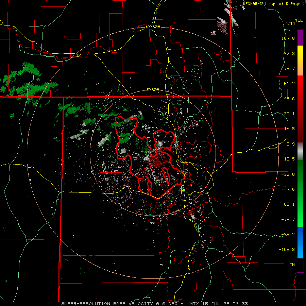Click the -32.0 velocity scale value
Viewport: 306px width, 306px height.
click(x=288, y=174)
